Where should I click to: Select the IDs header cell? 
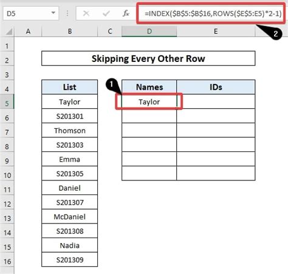point(216,87)
